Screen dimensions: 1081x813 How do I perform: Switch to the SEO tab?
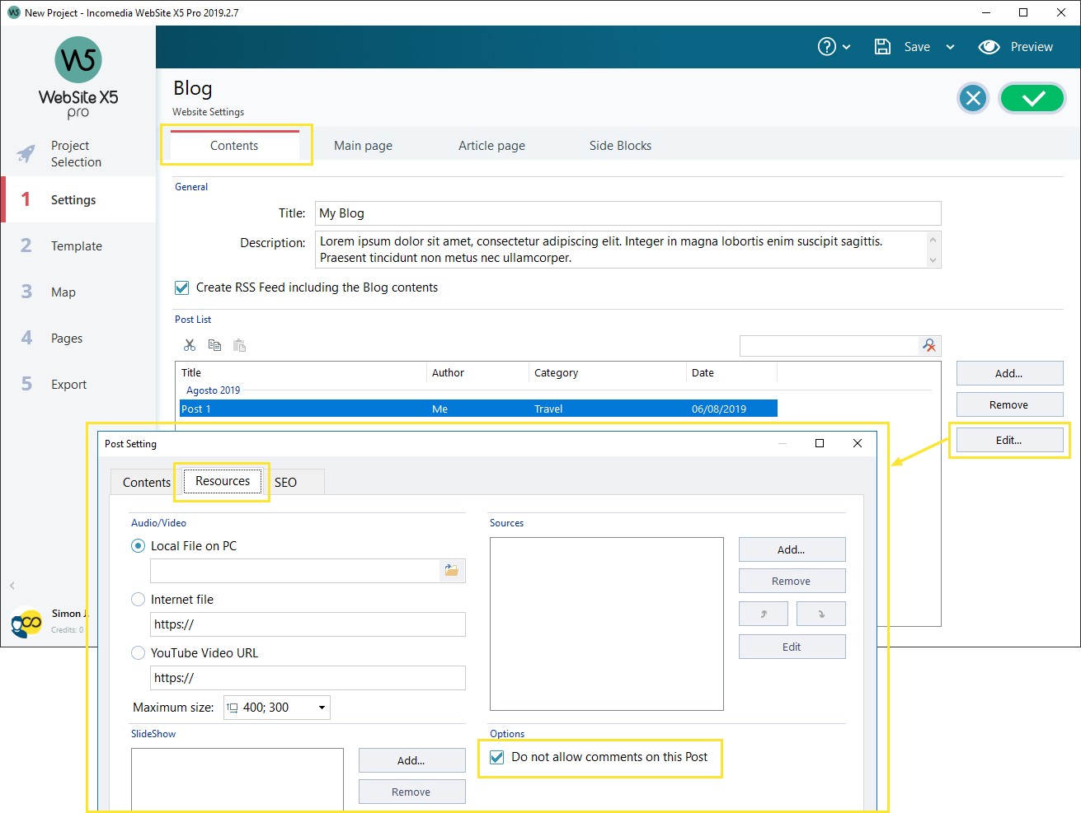pyautogui.click(x=286, y=482)
